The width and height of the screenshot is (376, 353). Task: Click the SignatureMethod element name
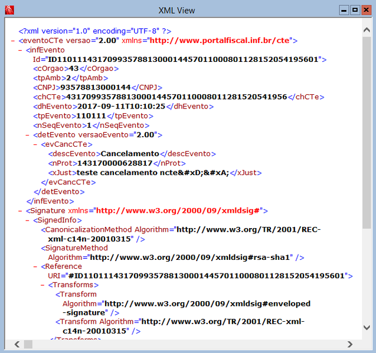coord(77,248)
